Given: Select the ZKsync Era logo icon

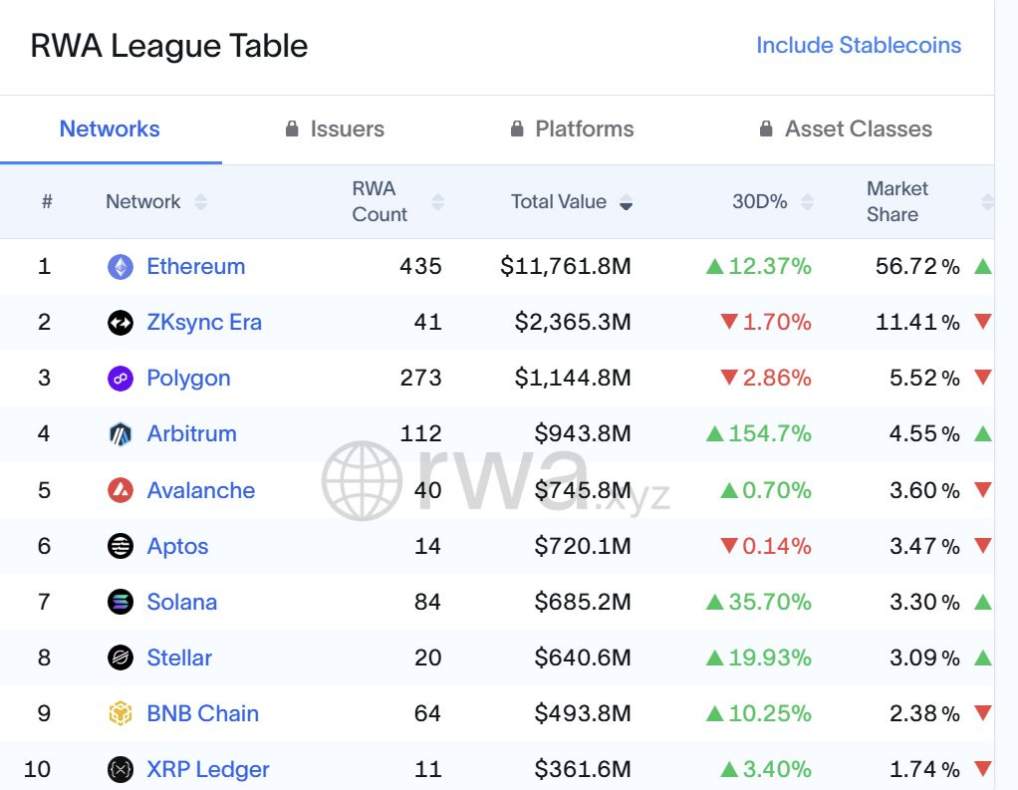Looking at the screenshot, I should [x=120, y=322].
